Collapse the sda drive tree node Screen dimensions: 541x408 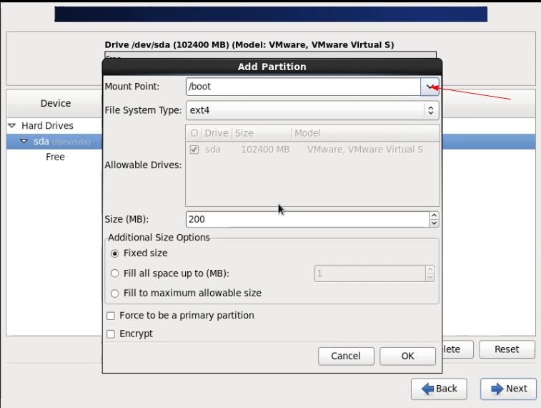point(24,141)
